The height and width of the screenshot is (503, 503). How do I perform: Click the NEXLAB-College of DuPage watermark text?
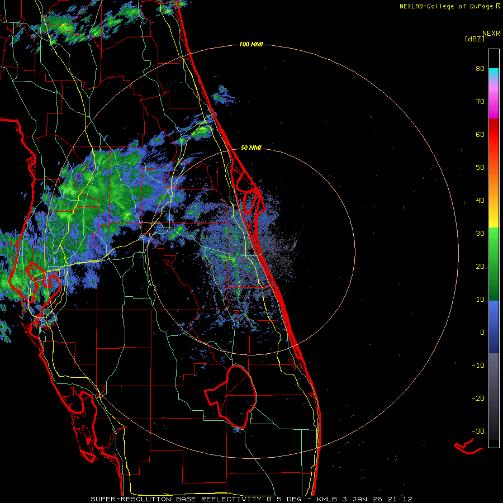pos(450,6)
